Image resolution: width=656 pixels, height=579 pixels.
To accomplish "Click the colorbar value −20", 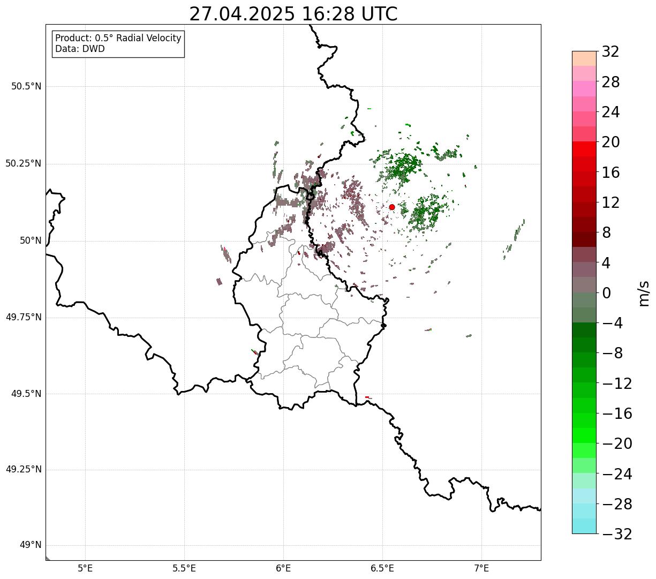I will click(617, 443).
